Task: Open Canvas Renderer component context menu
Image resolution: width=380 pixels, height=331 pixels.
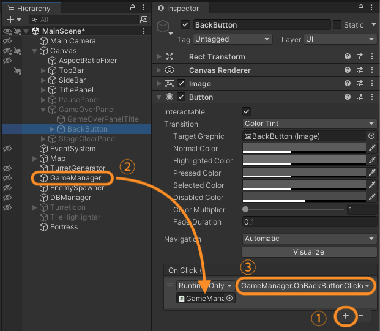Action: [x=372, y=70]
